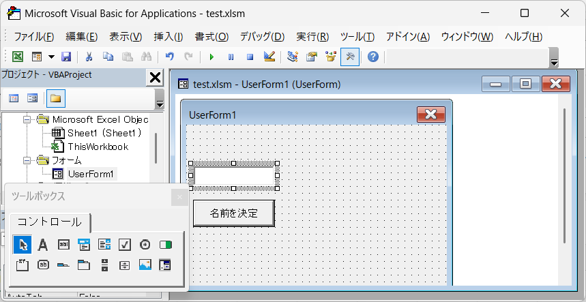Open the 書式(O) menu
Viewport: 586px width, 302px height.
tap(211, 37)
